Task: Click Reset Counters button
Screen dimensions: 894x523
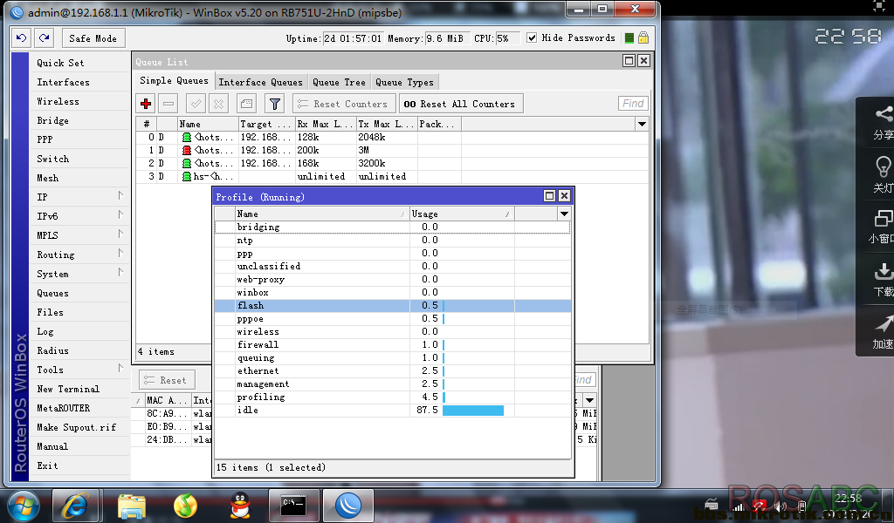Action: tap(344, 104)
